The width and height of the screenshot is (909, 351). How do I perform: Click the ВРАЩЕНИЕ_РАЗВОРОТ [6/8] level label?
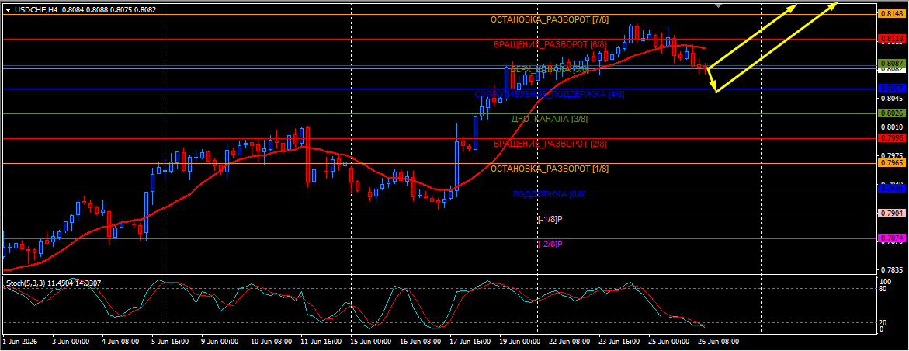(x=550, y=44)
